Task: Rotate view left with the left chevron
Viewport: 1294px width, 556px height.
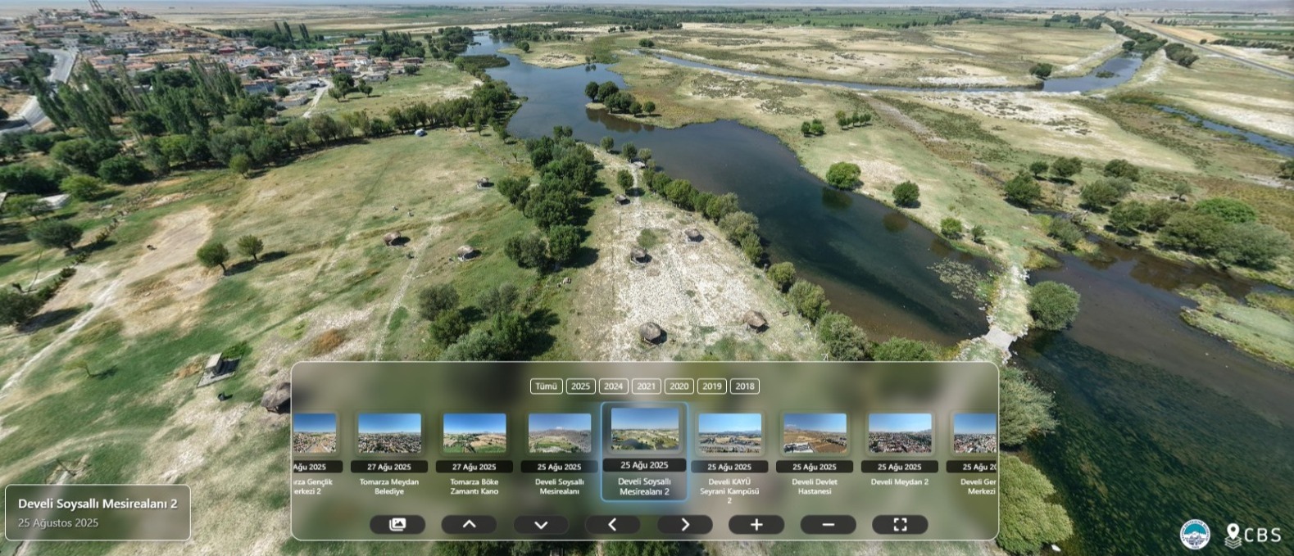Action: pos(612,524)
